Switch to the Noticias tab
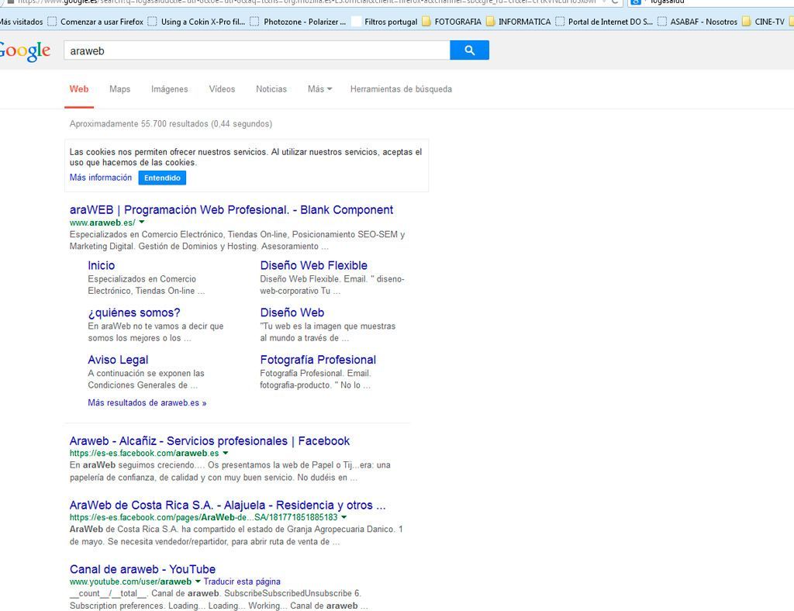794x611 pixels. pyautogui.click(x=271, y=89)
